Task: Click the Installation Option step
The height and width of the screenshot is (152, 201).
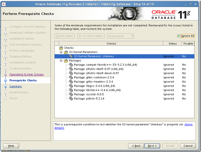Action: (x=22, y=39)
